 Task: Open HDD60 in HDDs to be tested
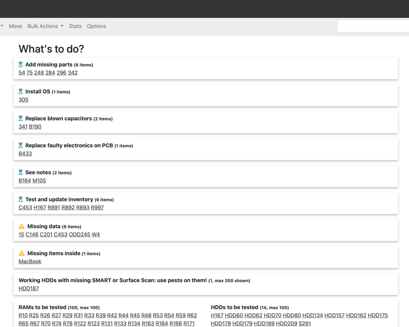click(x=234, y=316)
